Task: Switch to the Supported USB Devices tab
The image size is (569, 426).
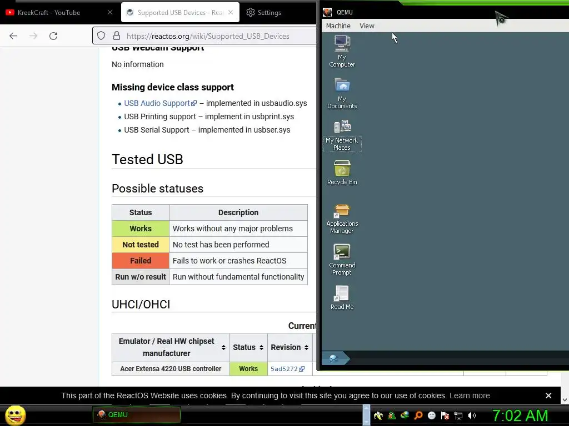Action: click(x=180, y=12)
